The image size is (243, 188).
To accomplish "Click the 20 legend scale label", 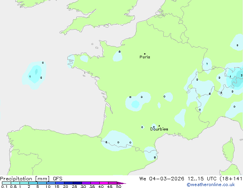I will (66, 186).
